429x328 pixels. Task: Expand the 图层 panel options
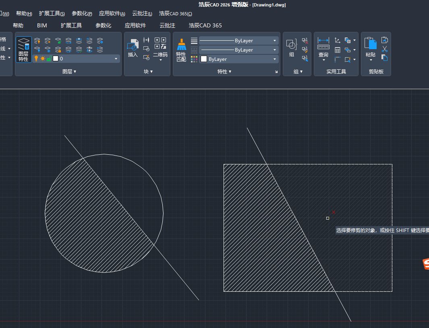(x=69, y=71)
